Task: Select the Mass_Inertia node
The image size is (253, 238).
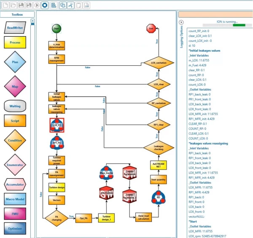Action: pos(106,173)
